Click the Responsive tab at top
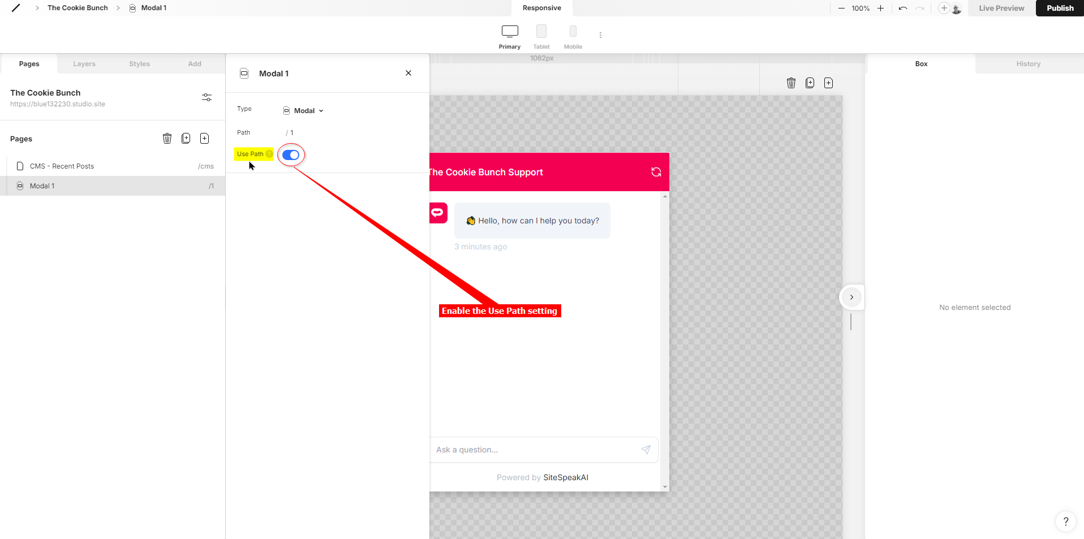Viewport: 1084px width, 539px height. pos(541,8)
